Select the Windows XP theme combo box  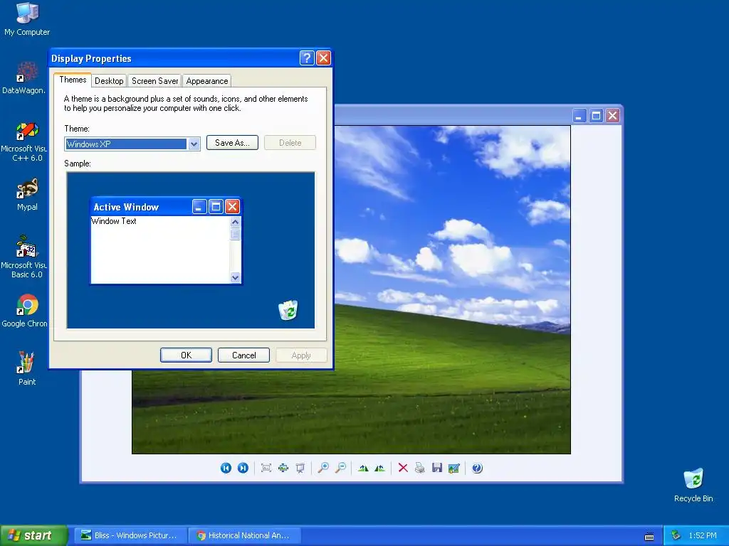click(132, 144)
